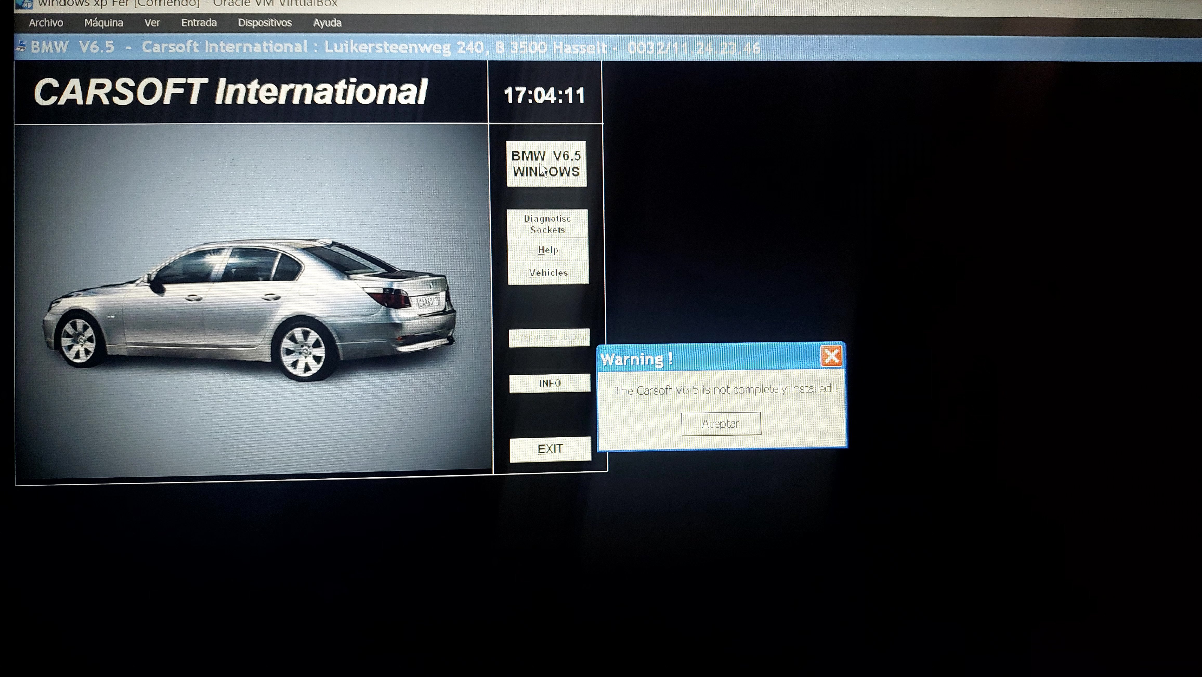Open the Vehicles list

[x=548, y=272]
